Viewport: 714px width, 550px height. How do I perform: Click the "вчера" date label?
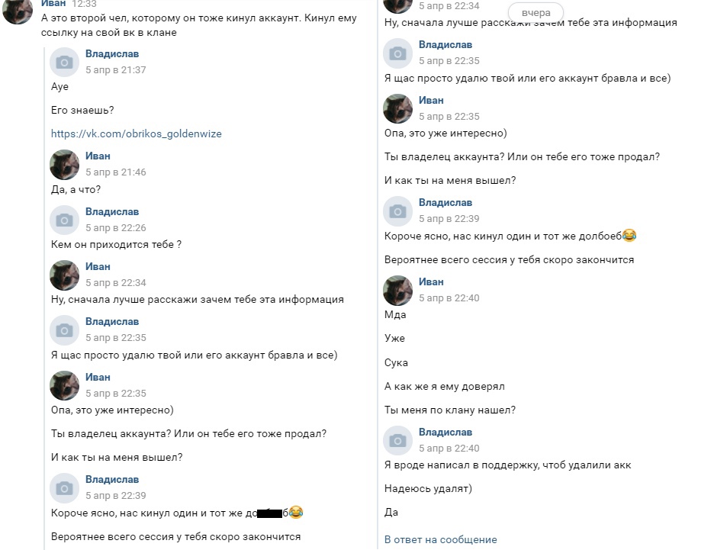536,13
